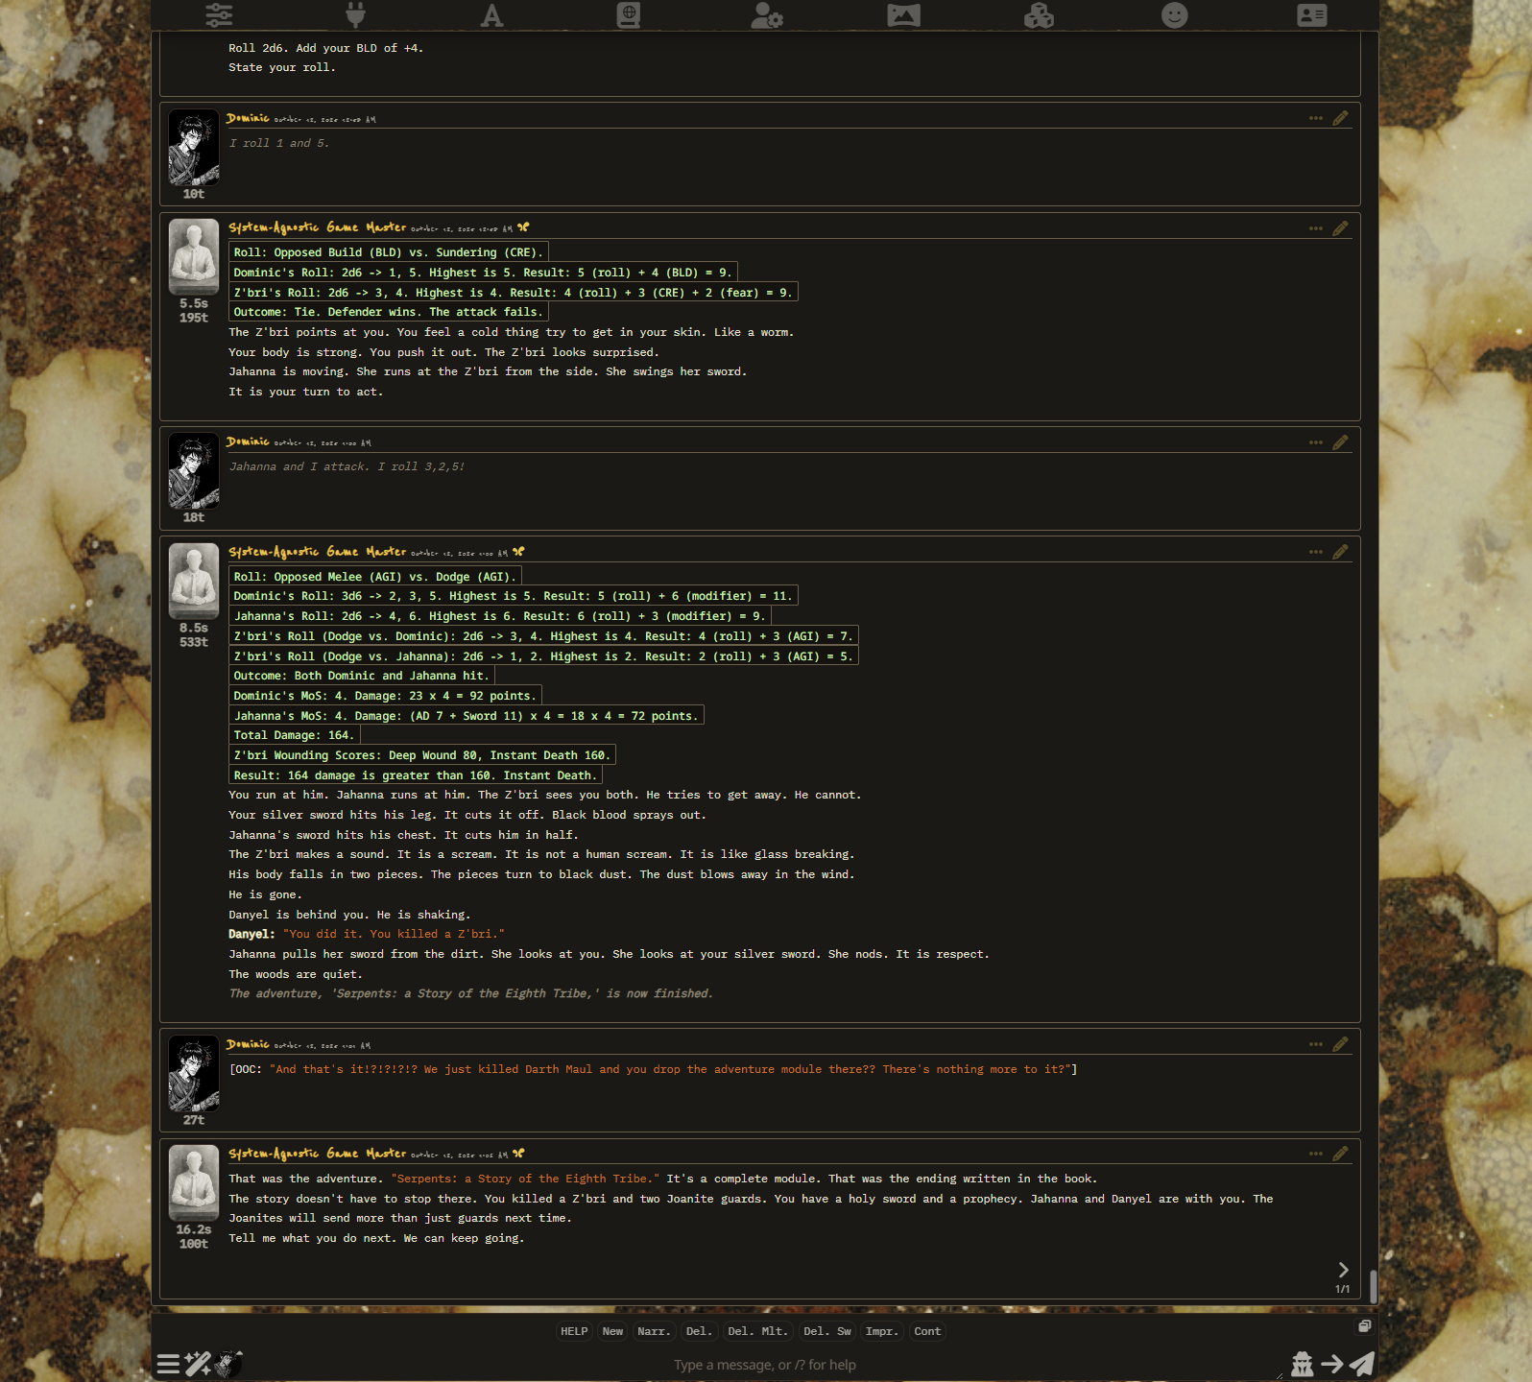Viewport: 1532px width, 1382px height.
Task: Click the New quick reply button
Action: 612,1331
